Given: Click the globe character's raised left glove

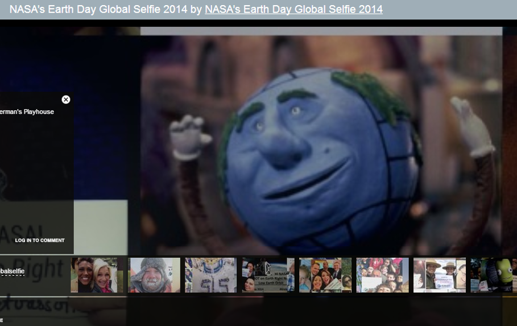Looking at the screenshot, I should [x=189, y=138].
